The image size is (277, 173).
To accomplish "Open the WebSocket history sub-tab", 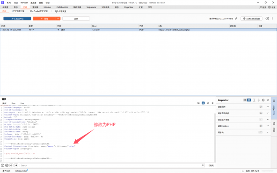I will click(x=39, y=11).
